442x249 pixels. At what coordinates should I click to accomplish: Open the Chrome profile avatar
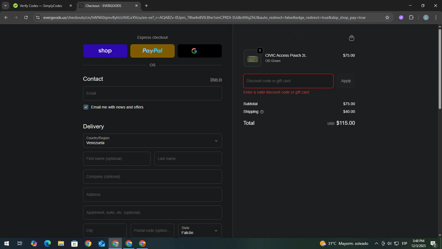point(426,17)
